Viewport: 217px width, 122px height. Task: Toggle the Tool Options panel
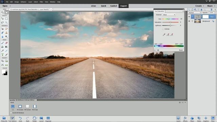coord(13,119)
